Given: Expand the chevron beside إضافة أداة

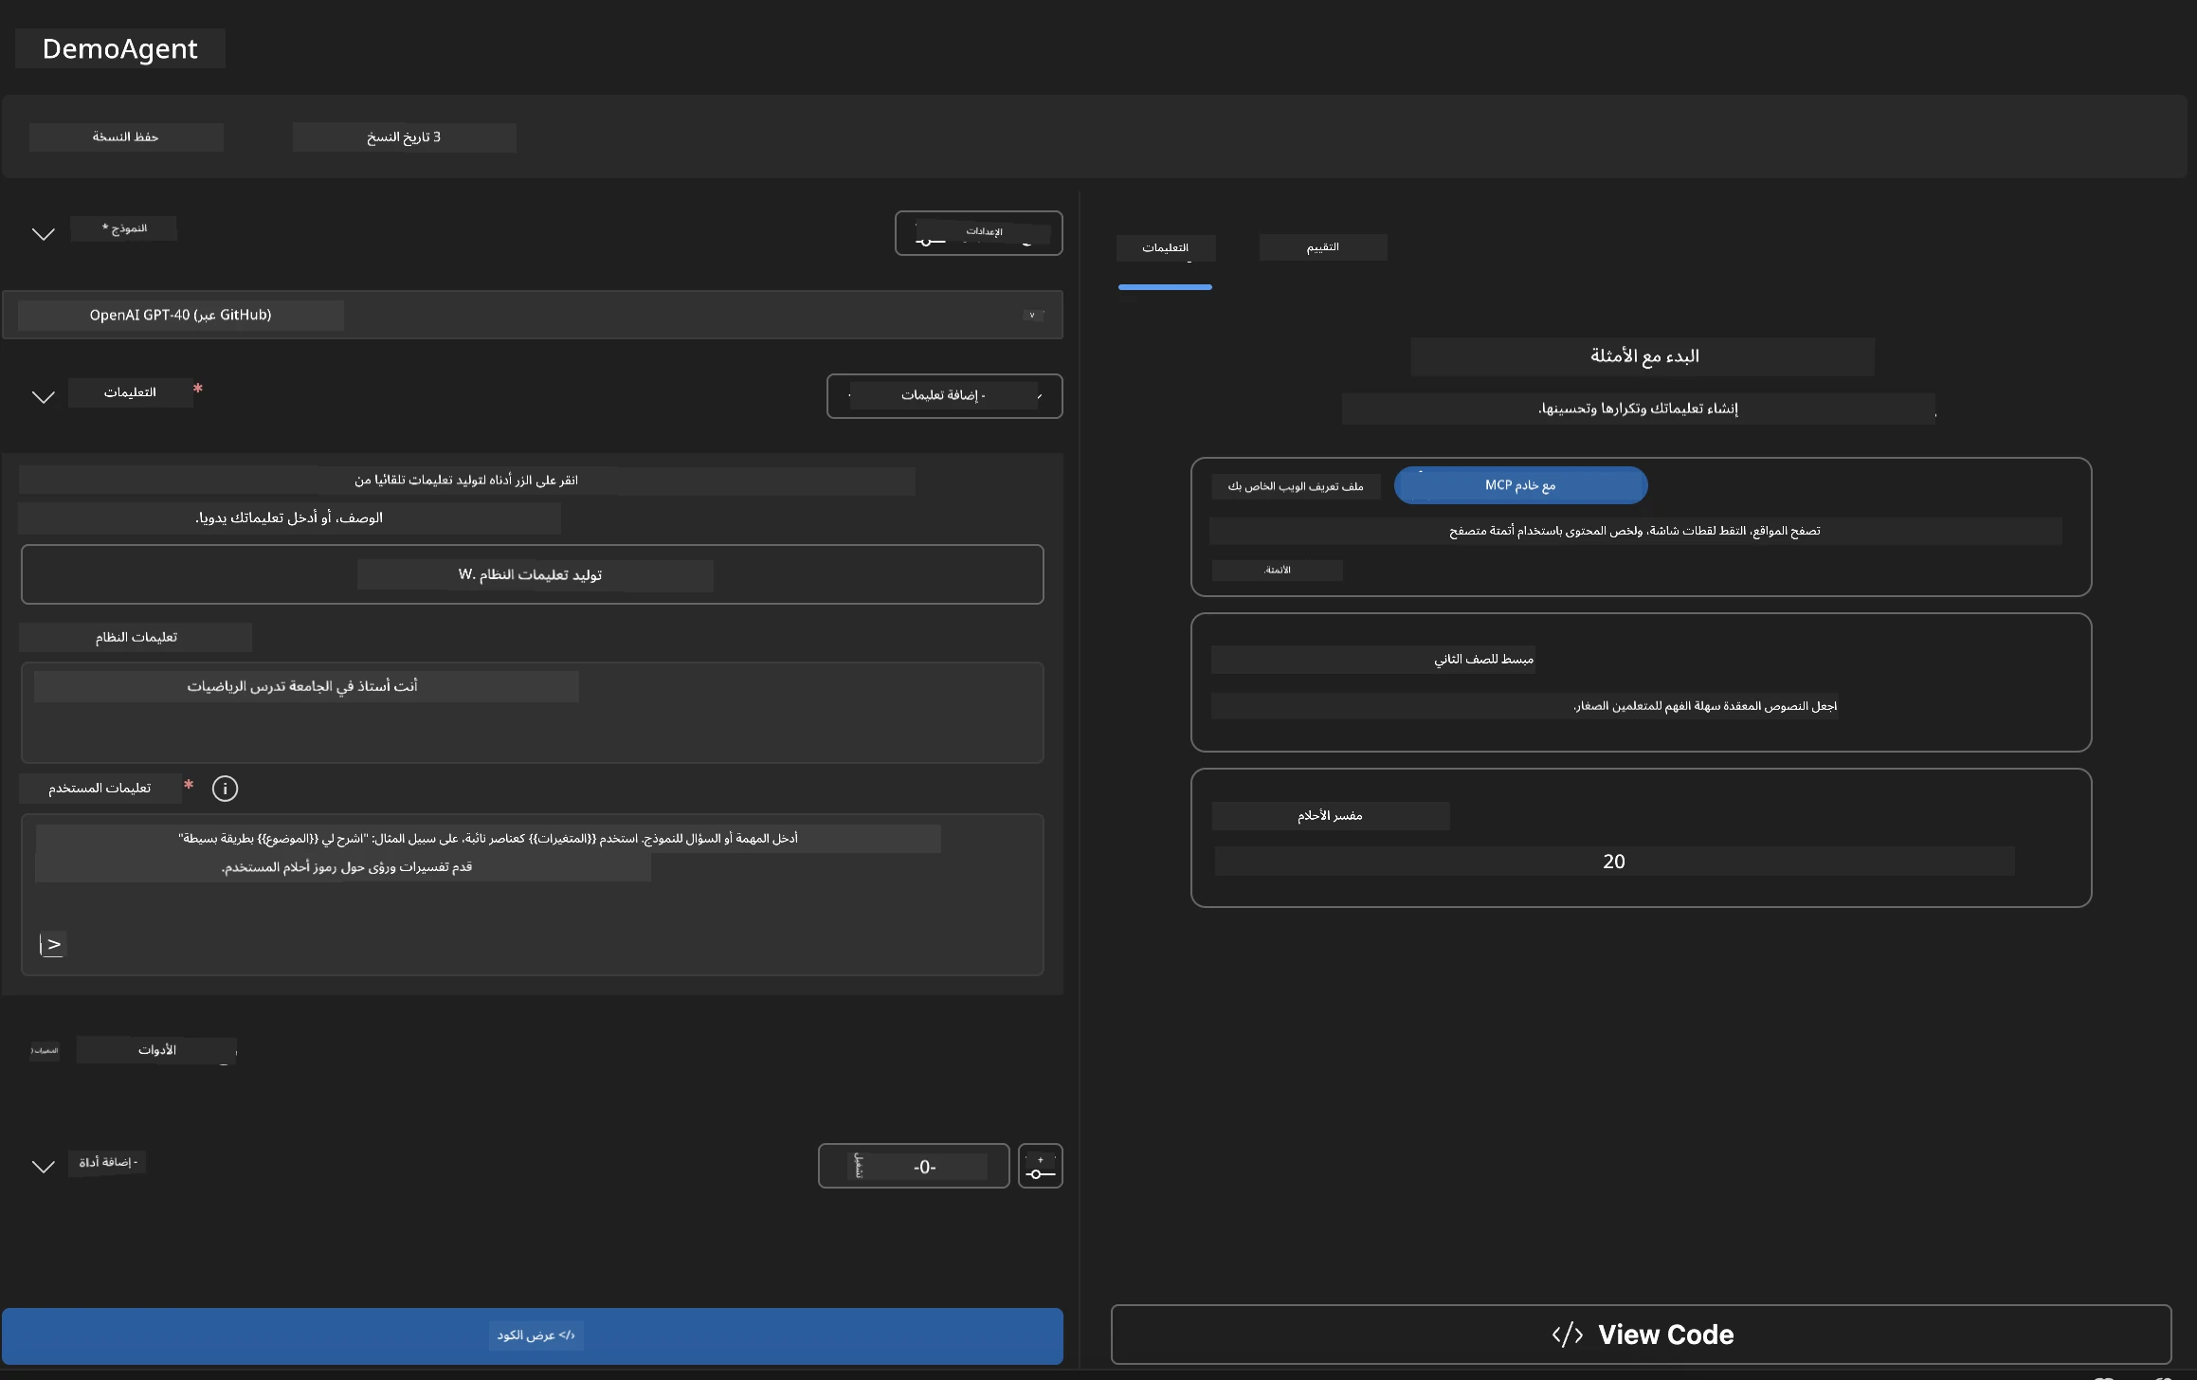Looking at the screenshot, I should pos(44,1166).
